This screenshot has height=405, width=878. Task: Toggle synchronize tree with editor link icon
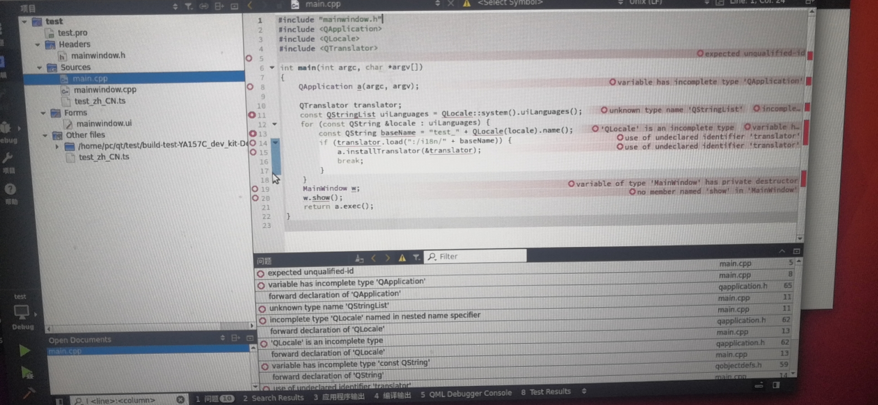point(203,6)
